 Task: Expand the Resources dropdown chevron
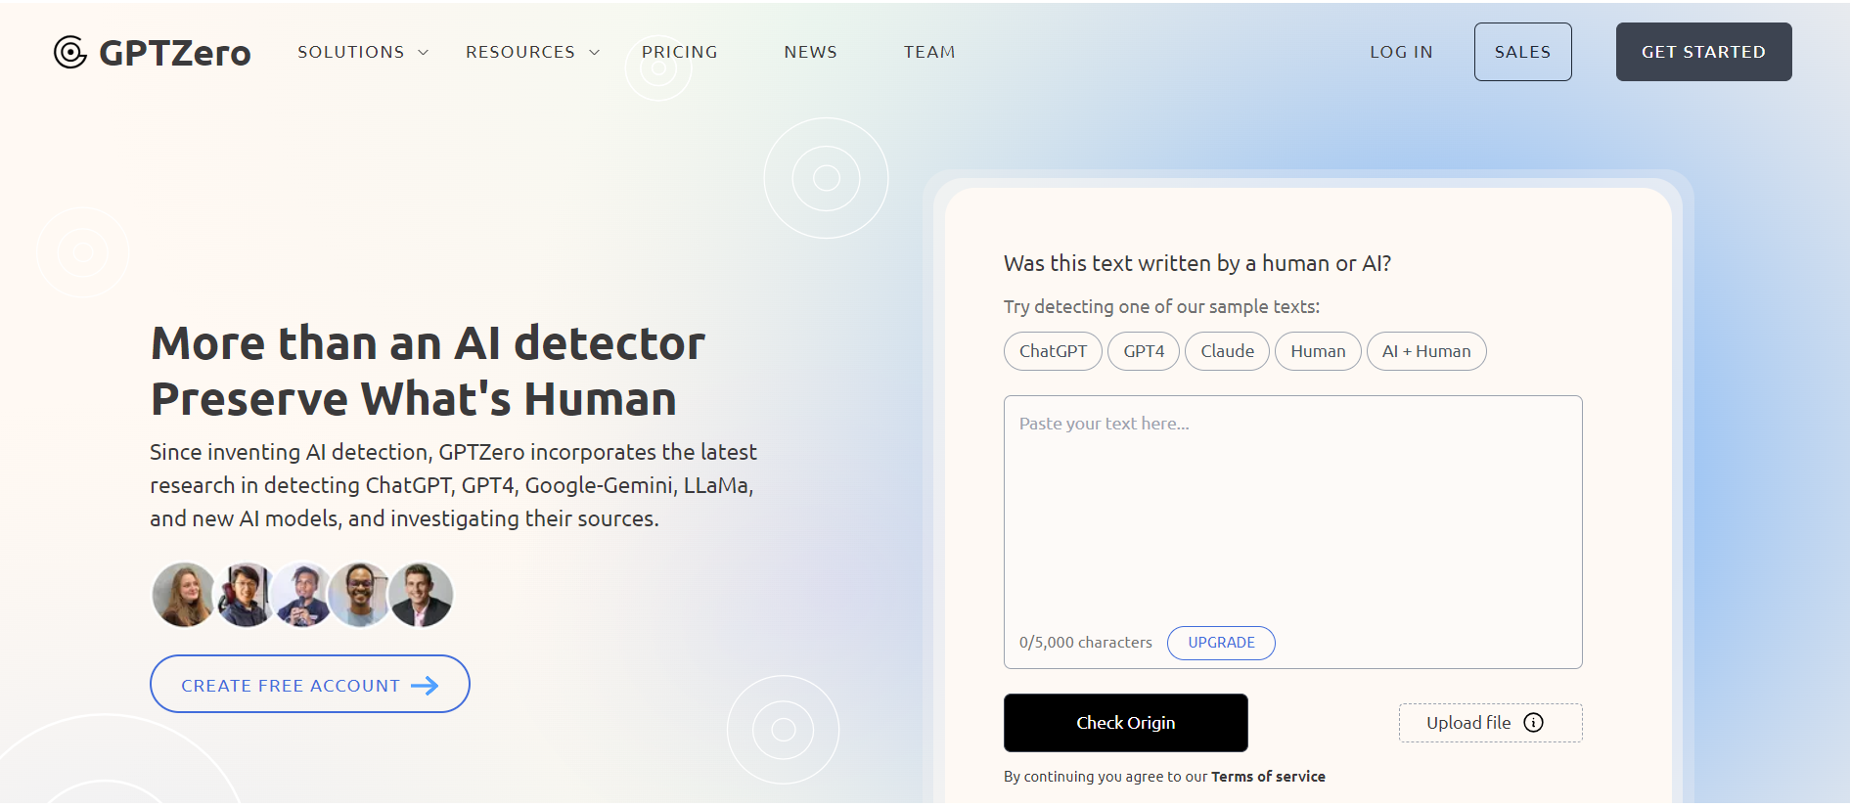(x=594, y=53)
